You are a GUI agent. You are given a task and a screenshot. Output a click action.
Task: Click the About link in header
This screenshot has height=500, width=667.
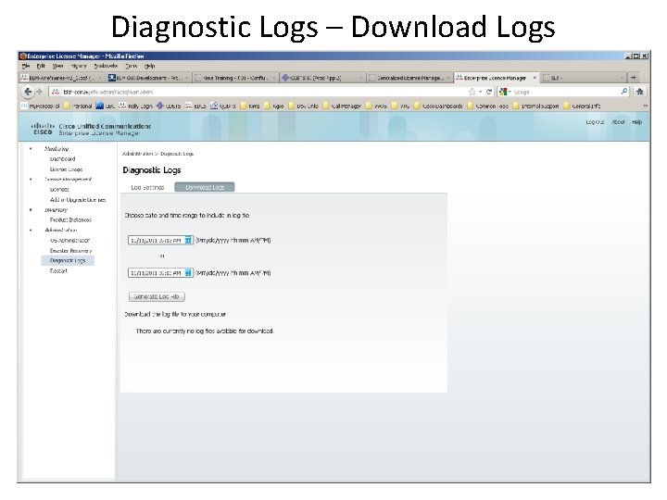[618, 122]
